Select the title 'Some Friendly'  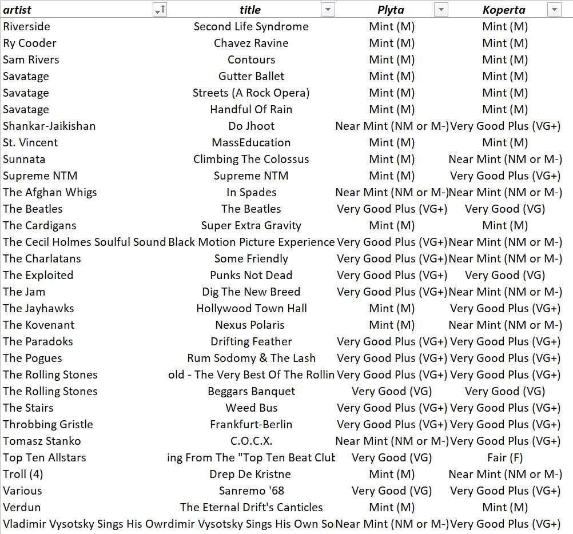click(x=251, y=258)
